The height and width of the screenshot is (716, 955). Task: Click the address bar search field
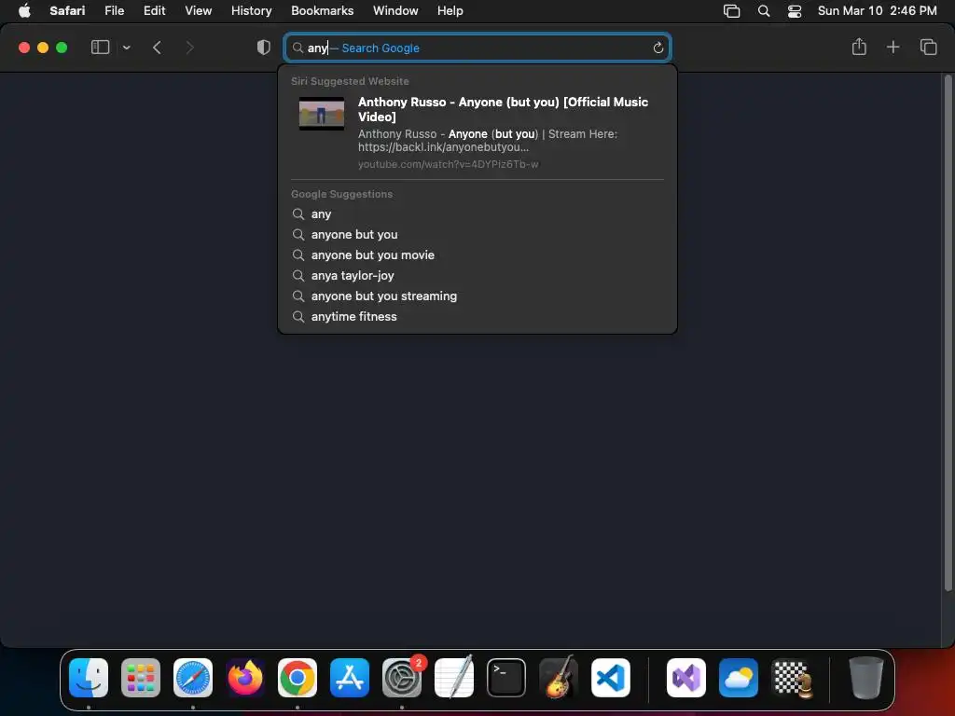477,48
